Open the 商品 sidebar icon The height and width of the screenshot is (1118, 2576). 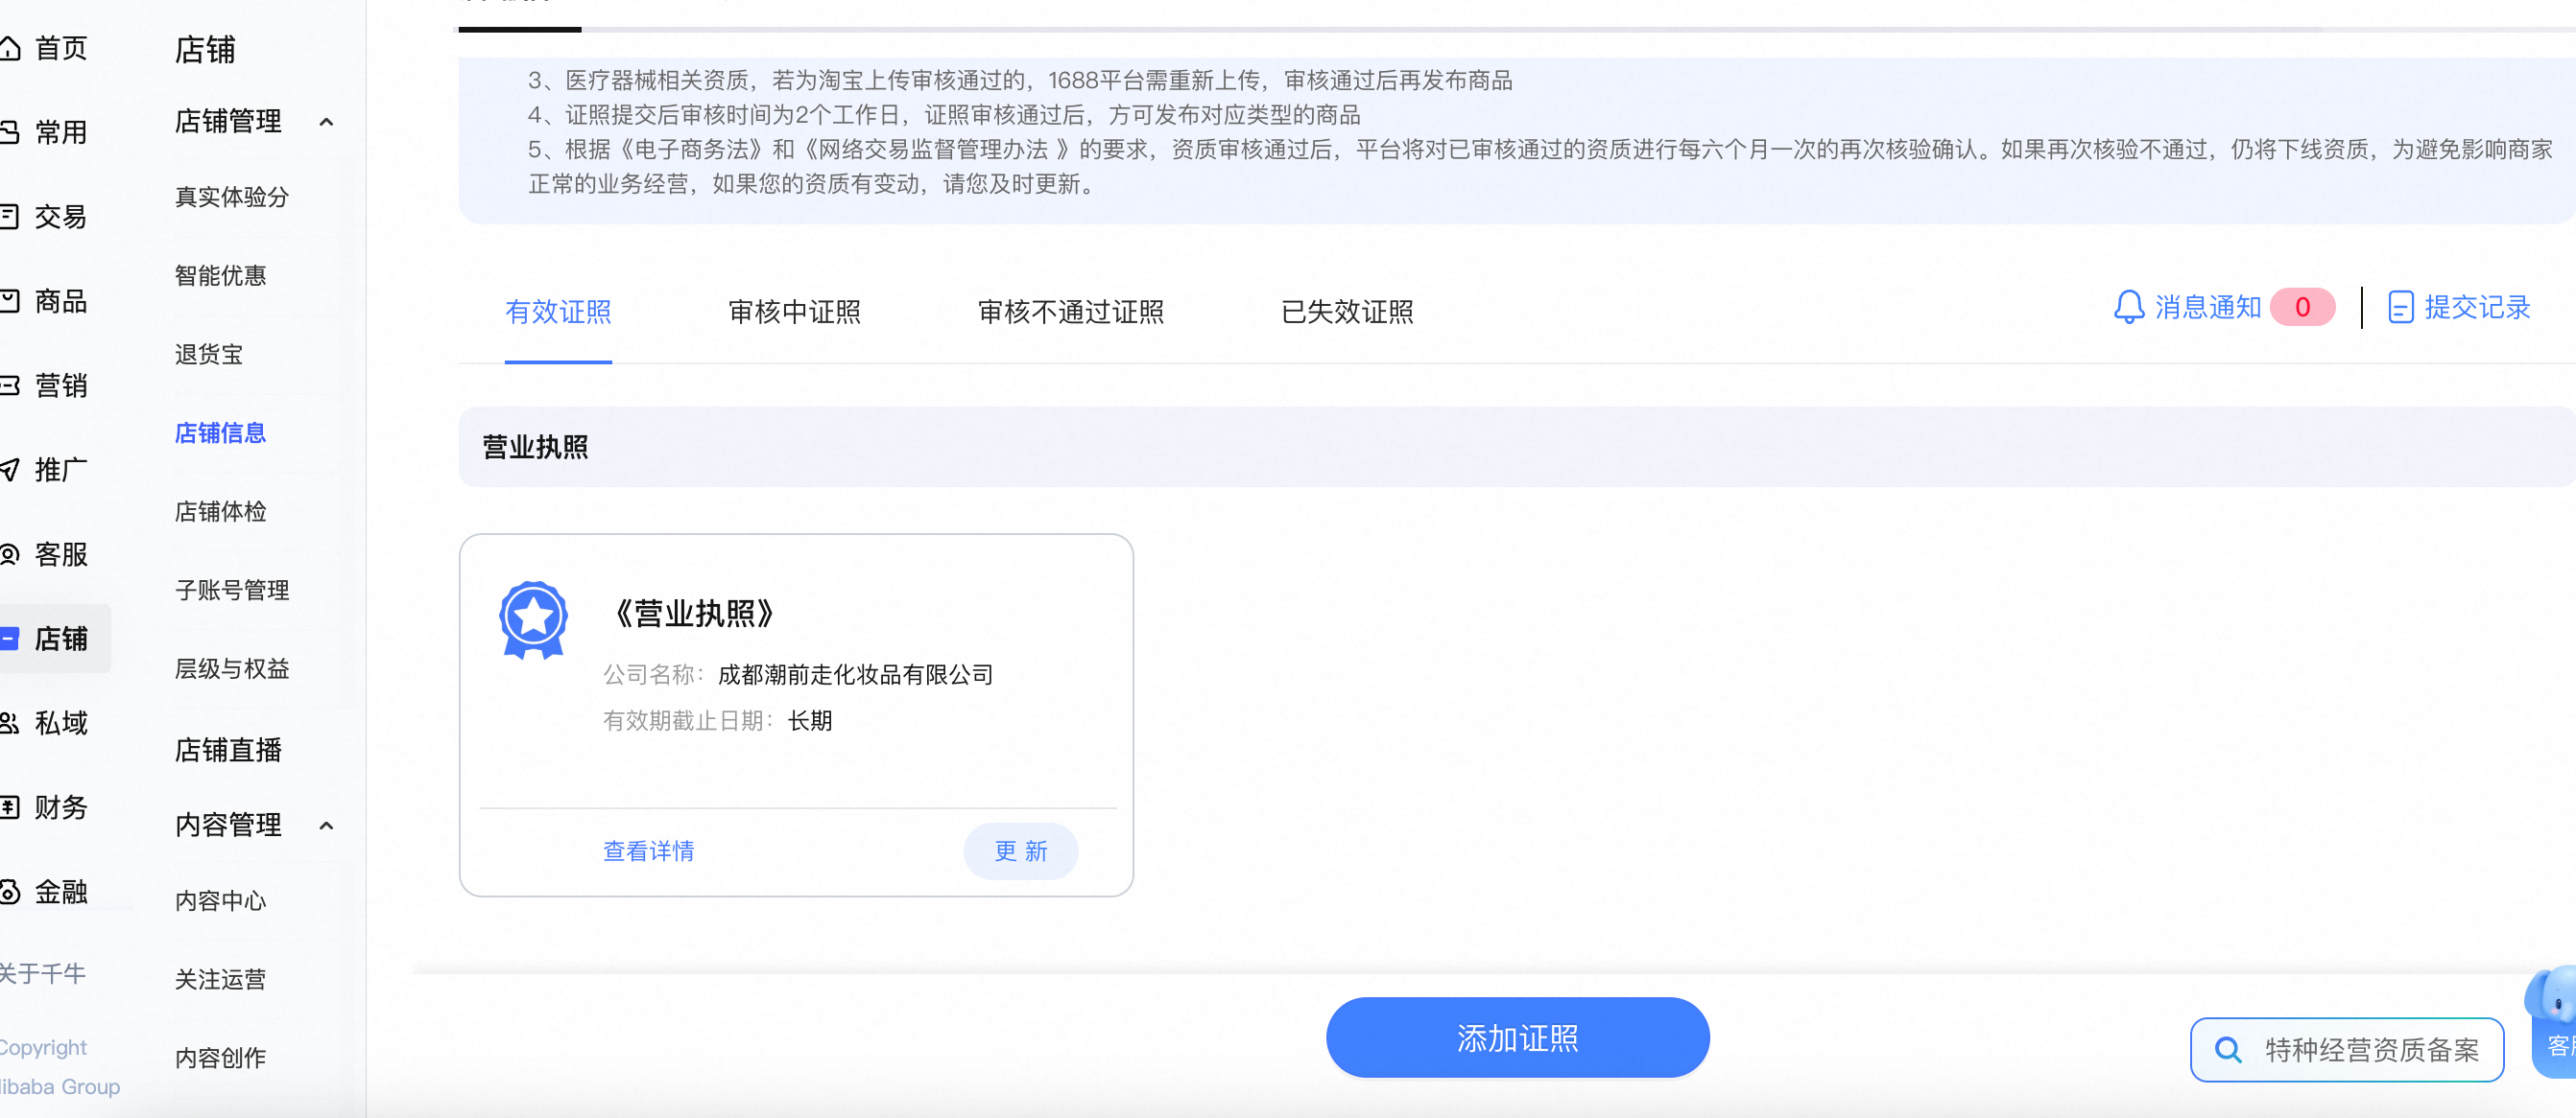[x=10, y=301]
